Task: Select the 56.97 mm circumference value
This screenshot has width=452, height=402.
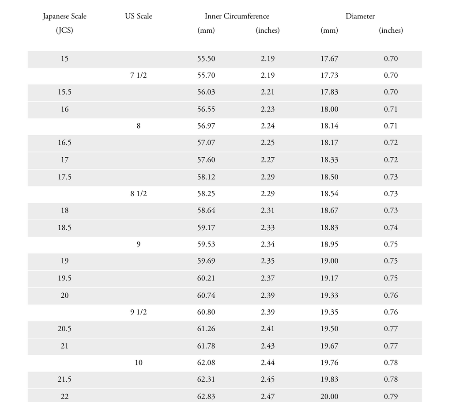Action: point(206,126)
